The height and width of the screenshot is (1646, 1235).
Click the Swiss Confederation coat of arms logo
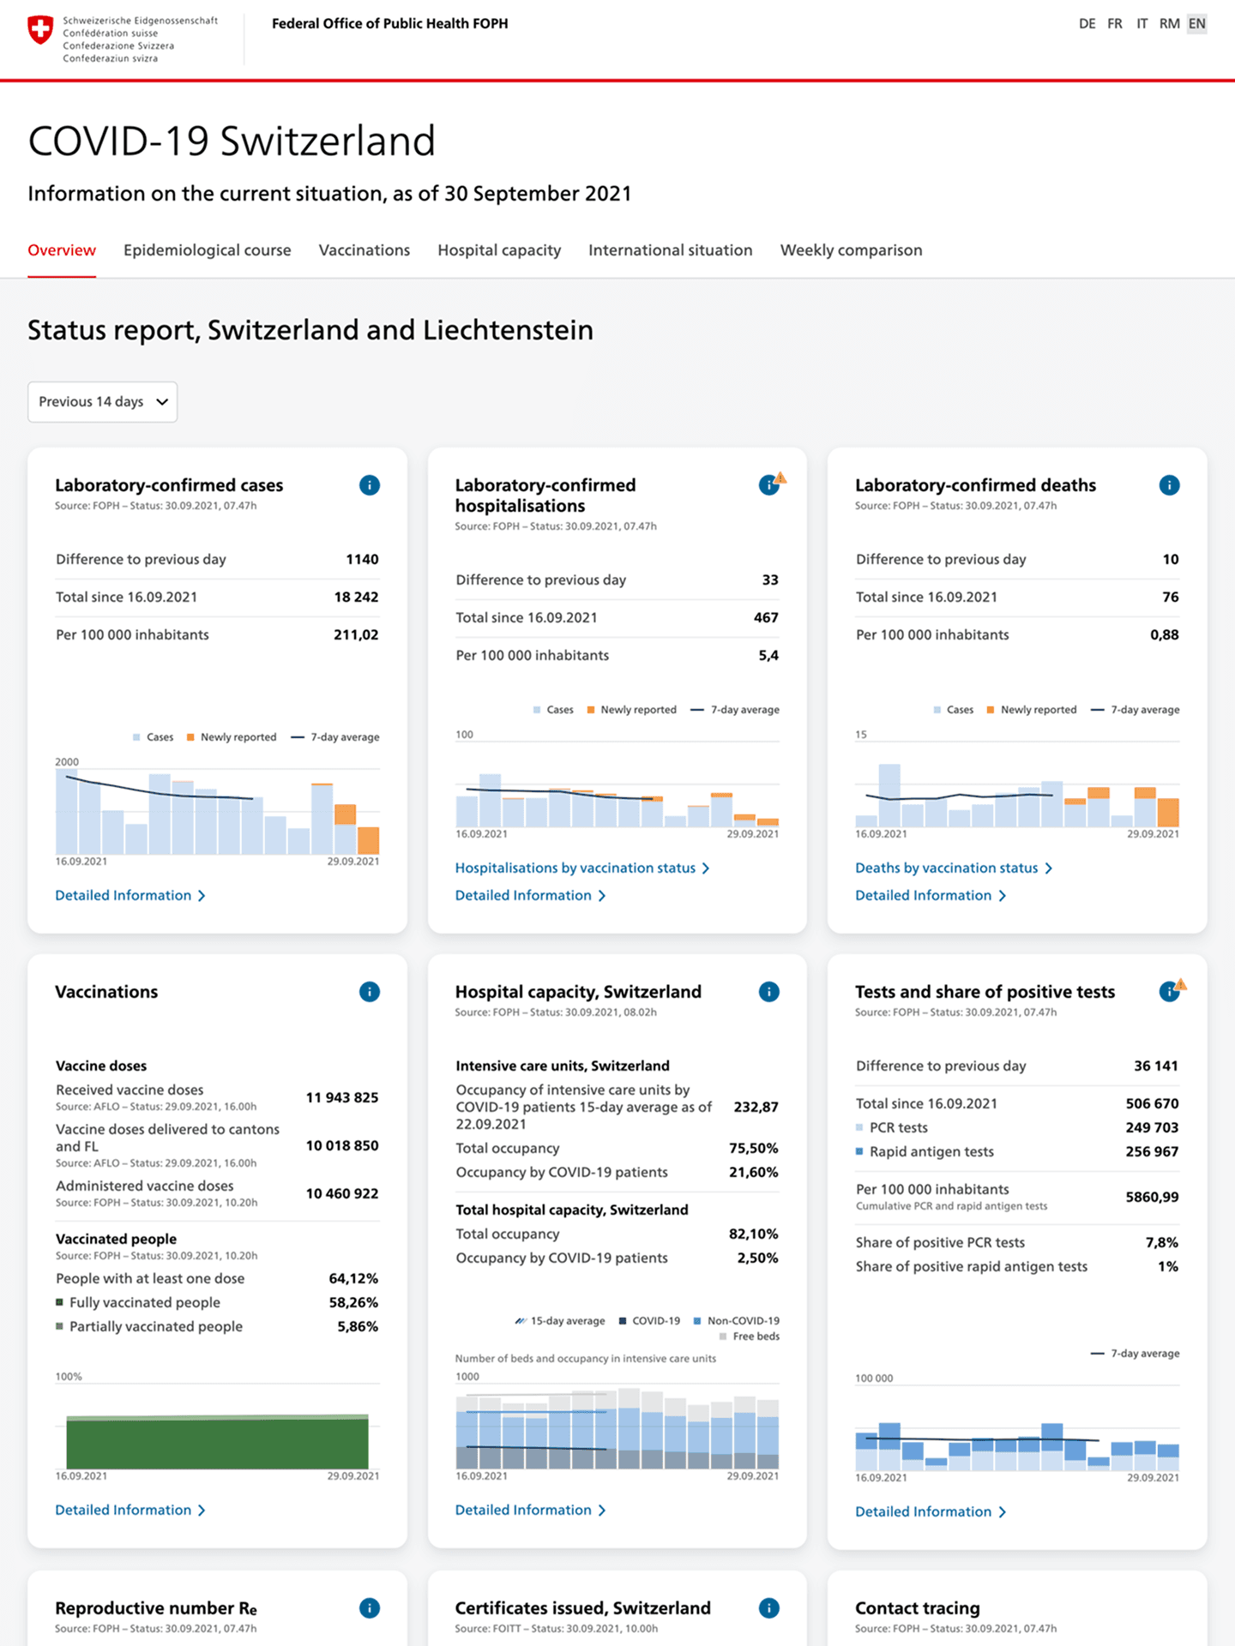(40, 30)
